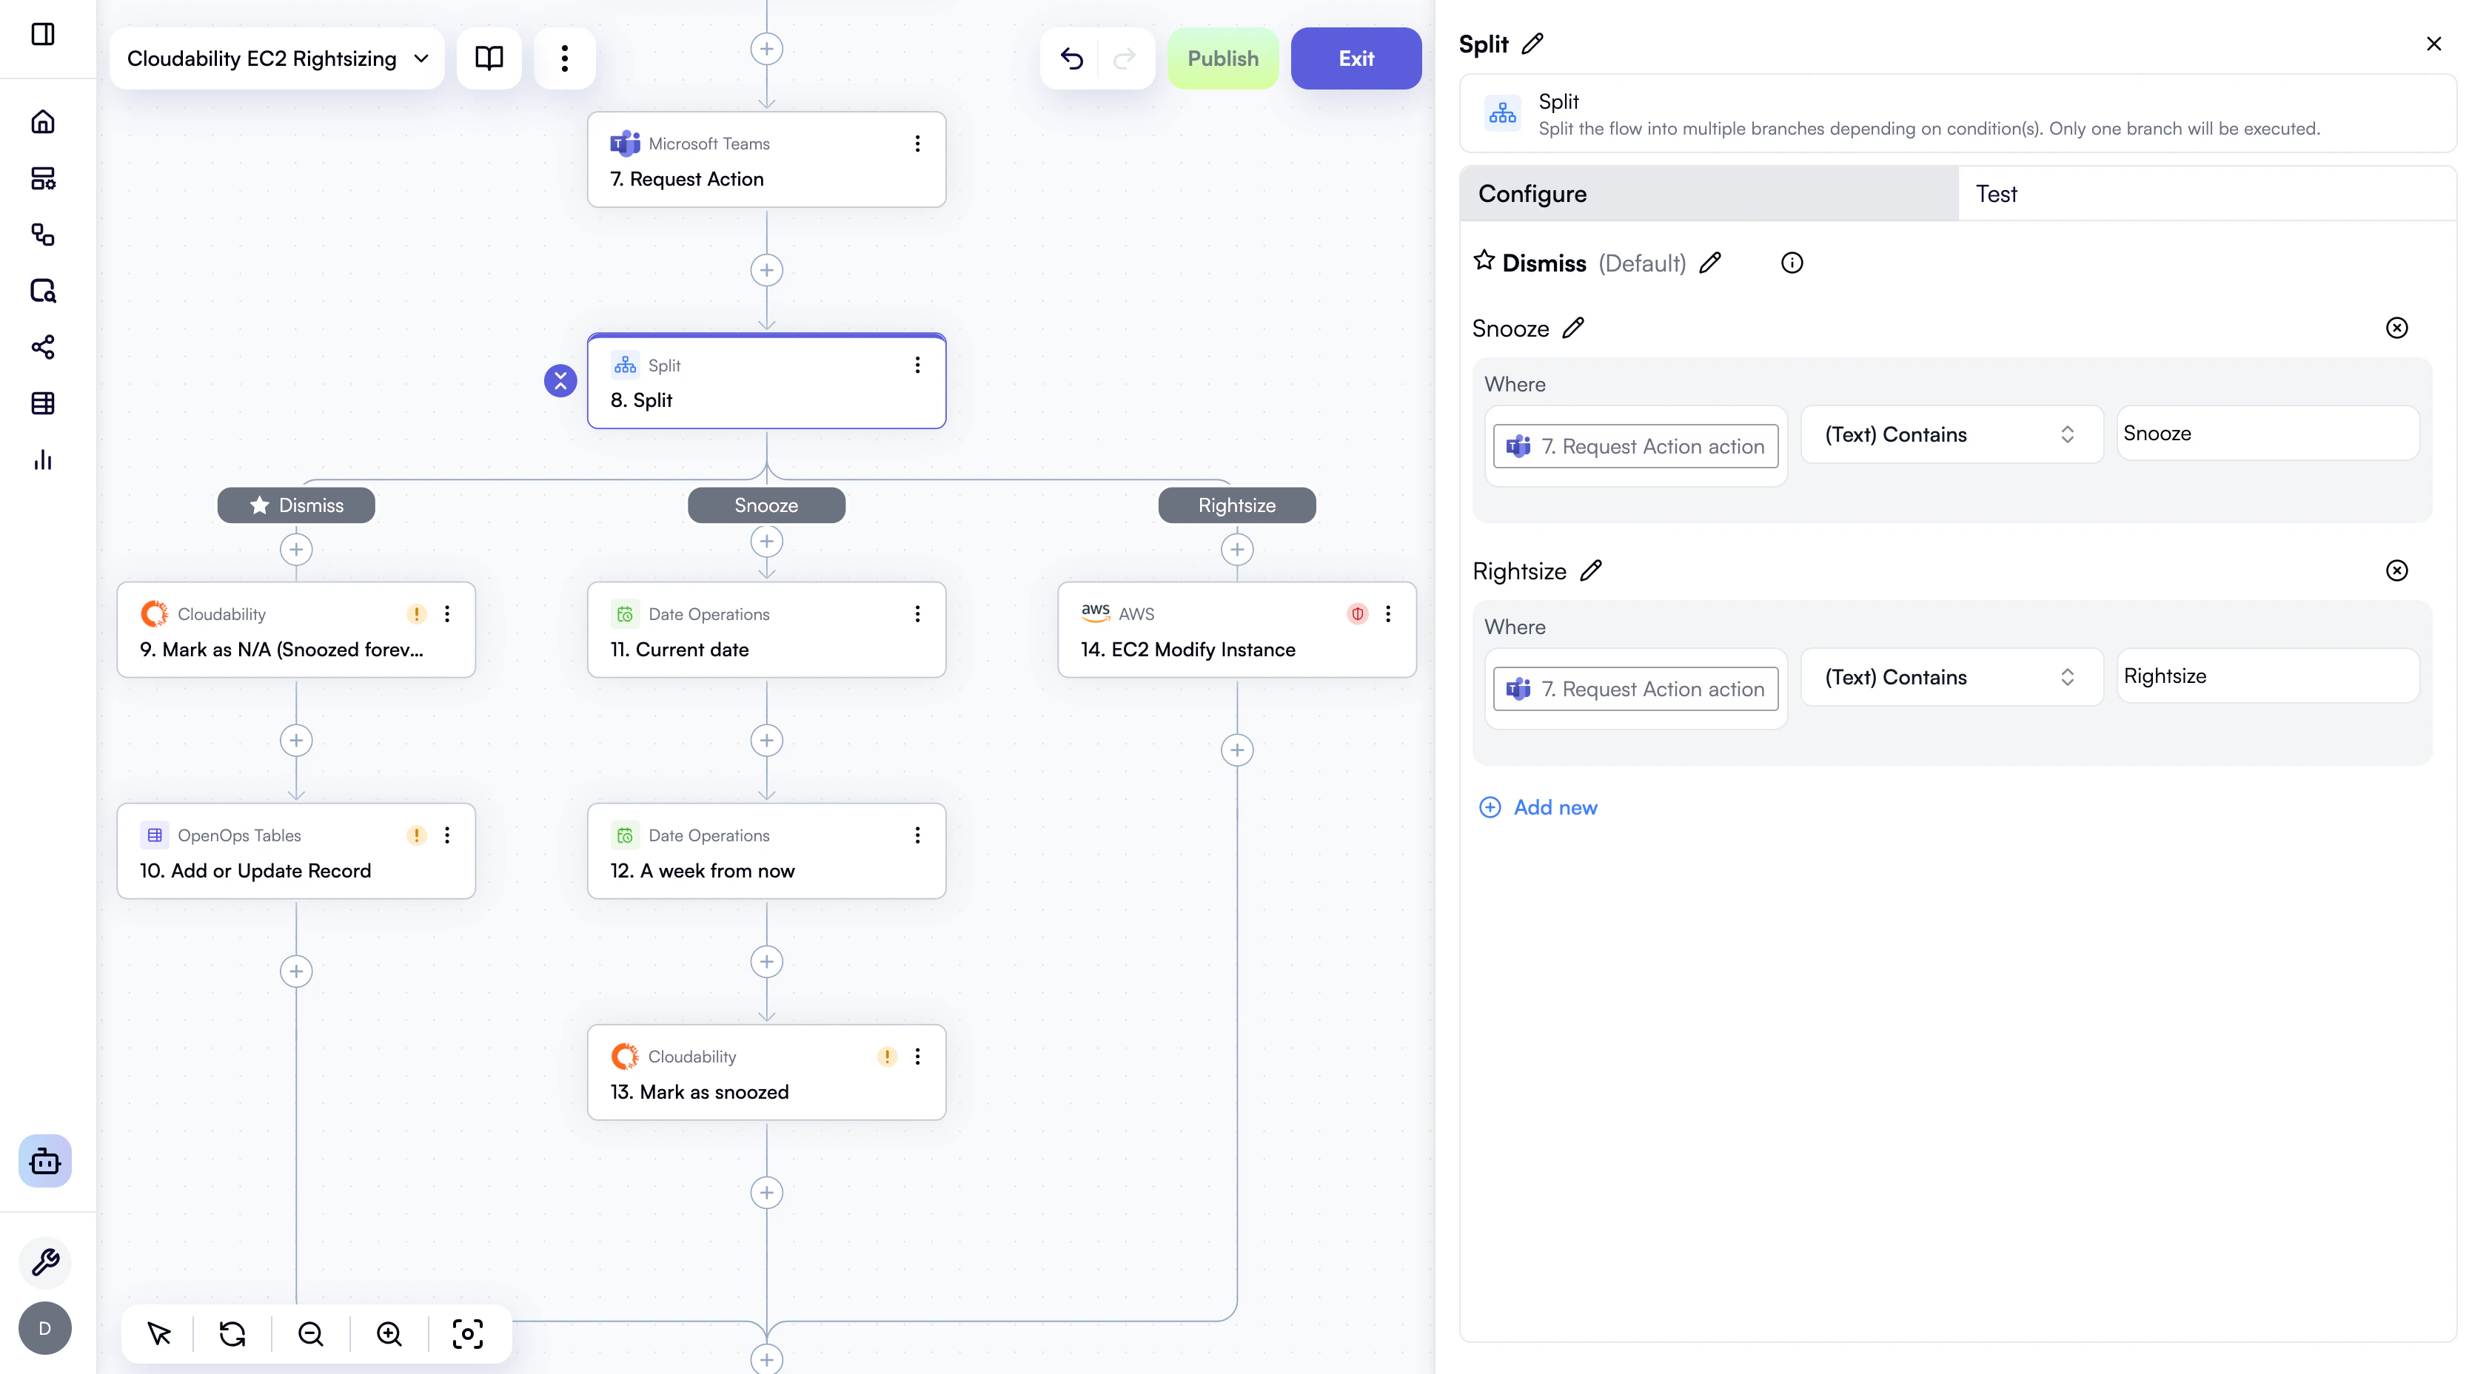
Task: Select the cursor tool in the canvas toolbar
Action: point(158,1333)
